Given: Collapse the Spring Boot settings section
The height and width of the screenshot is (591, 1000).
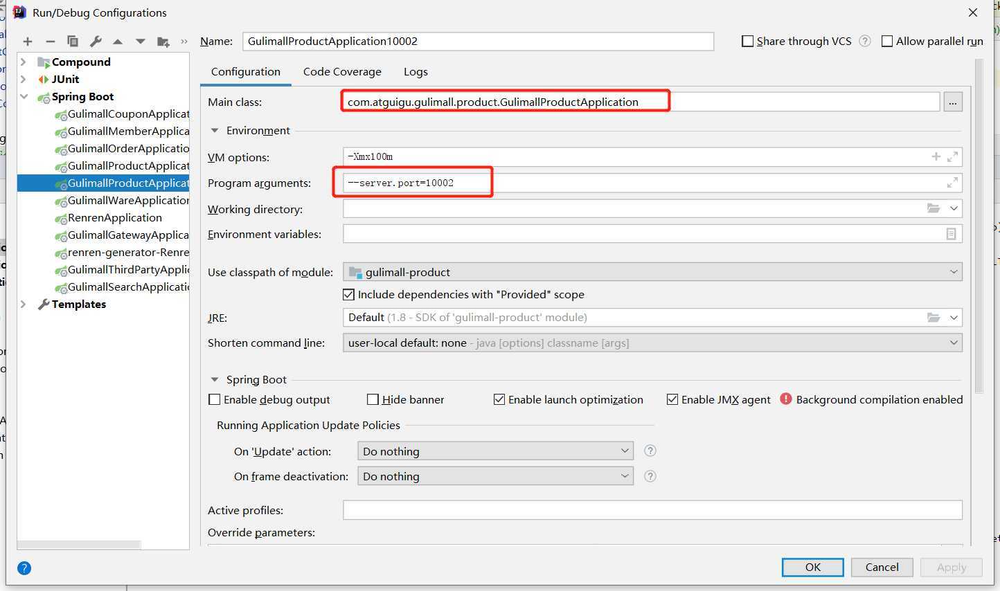Looking at the screenshot, I should (214, 379).
